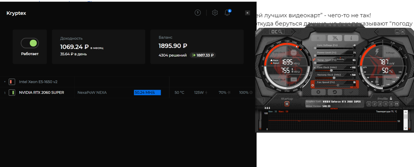
Task: Click Afterburner Voltage gauge label
Action: pyautogui.click(x=390, y=53)
